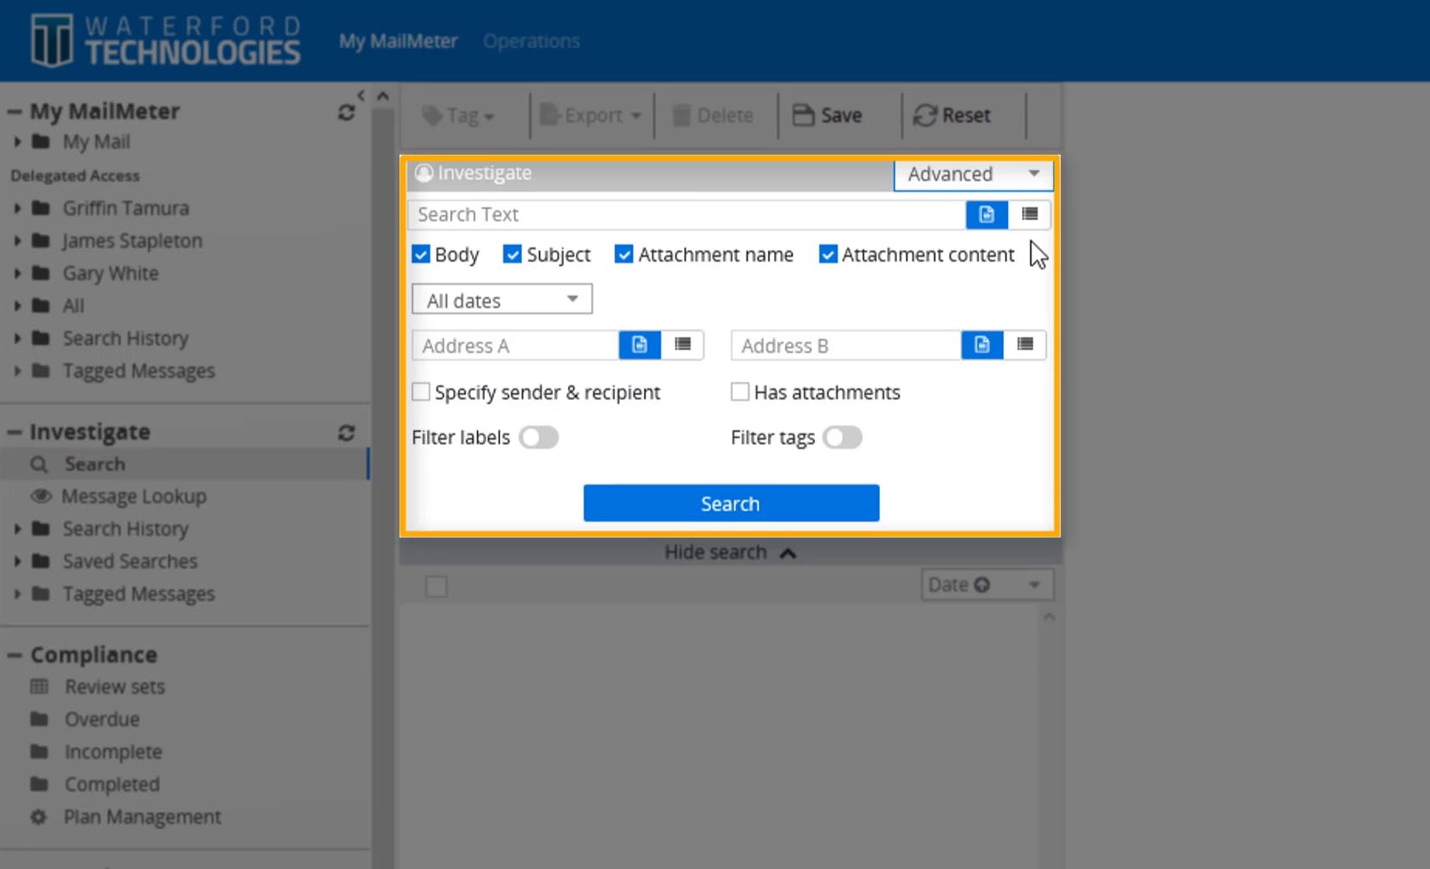Viewport: 1430px width, 869px height.
Task: Open Plan Management
Action: tap(142, 817)
